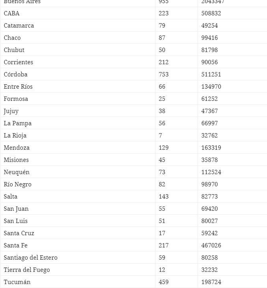The image size is (267, 288).
Task: Select Mendoza's value 163319
Action: (211, 148)
